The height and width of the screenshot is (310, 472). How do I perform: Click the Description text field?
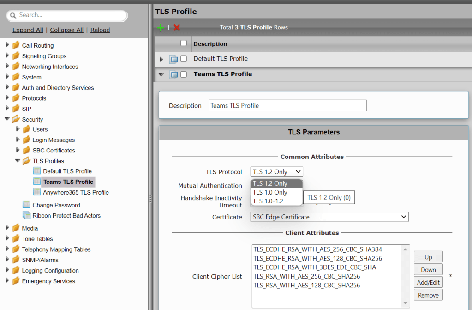[x=287, y=106]
